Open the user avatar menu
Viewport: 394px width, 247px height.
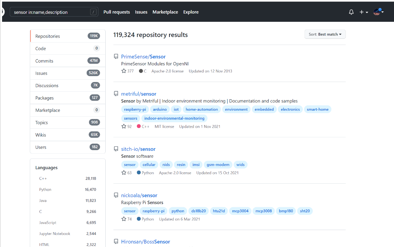pos(378,12)
